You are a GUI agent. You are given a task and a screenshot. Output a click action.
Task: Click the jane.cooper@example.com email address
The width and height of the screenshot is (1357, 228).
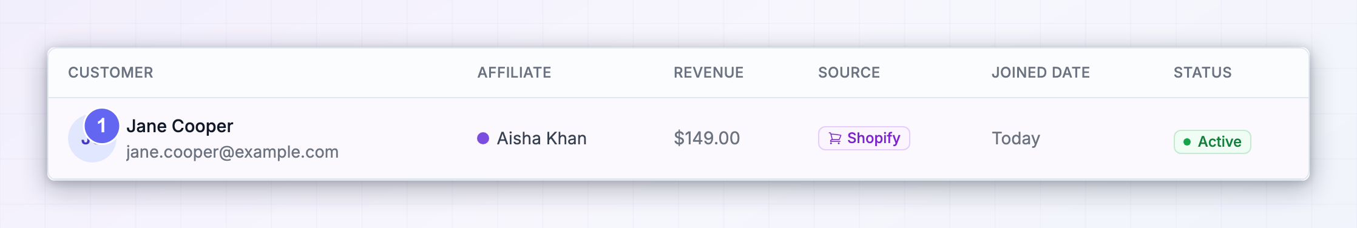pos(232,152)
